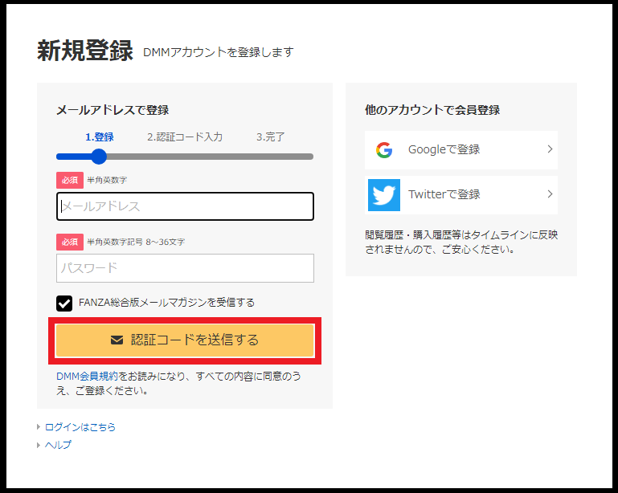Open the ログインはこちら link
The width and height of the screenshot is (618, 493).
click(80, 427)
